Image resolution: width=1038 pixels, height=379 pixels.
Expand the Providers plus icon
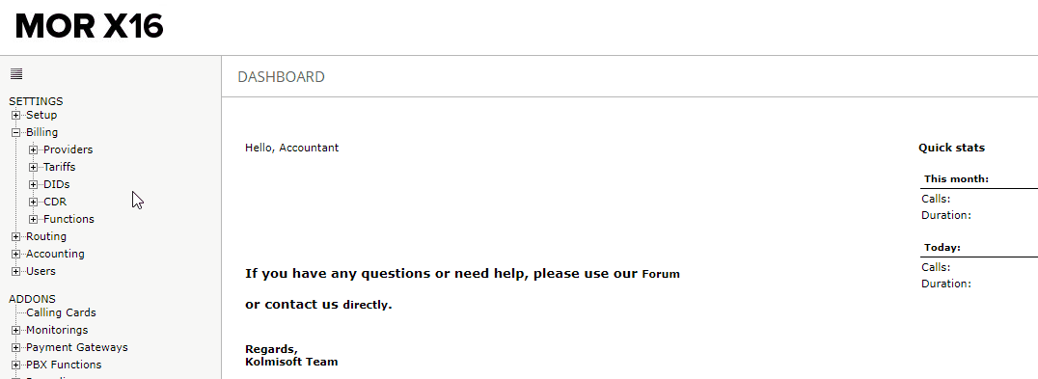click(x=33, y=149)
